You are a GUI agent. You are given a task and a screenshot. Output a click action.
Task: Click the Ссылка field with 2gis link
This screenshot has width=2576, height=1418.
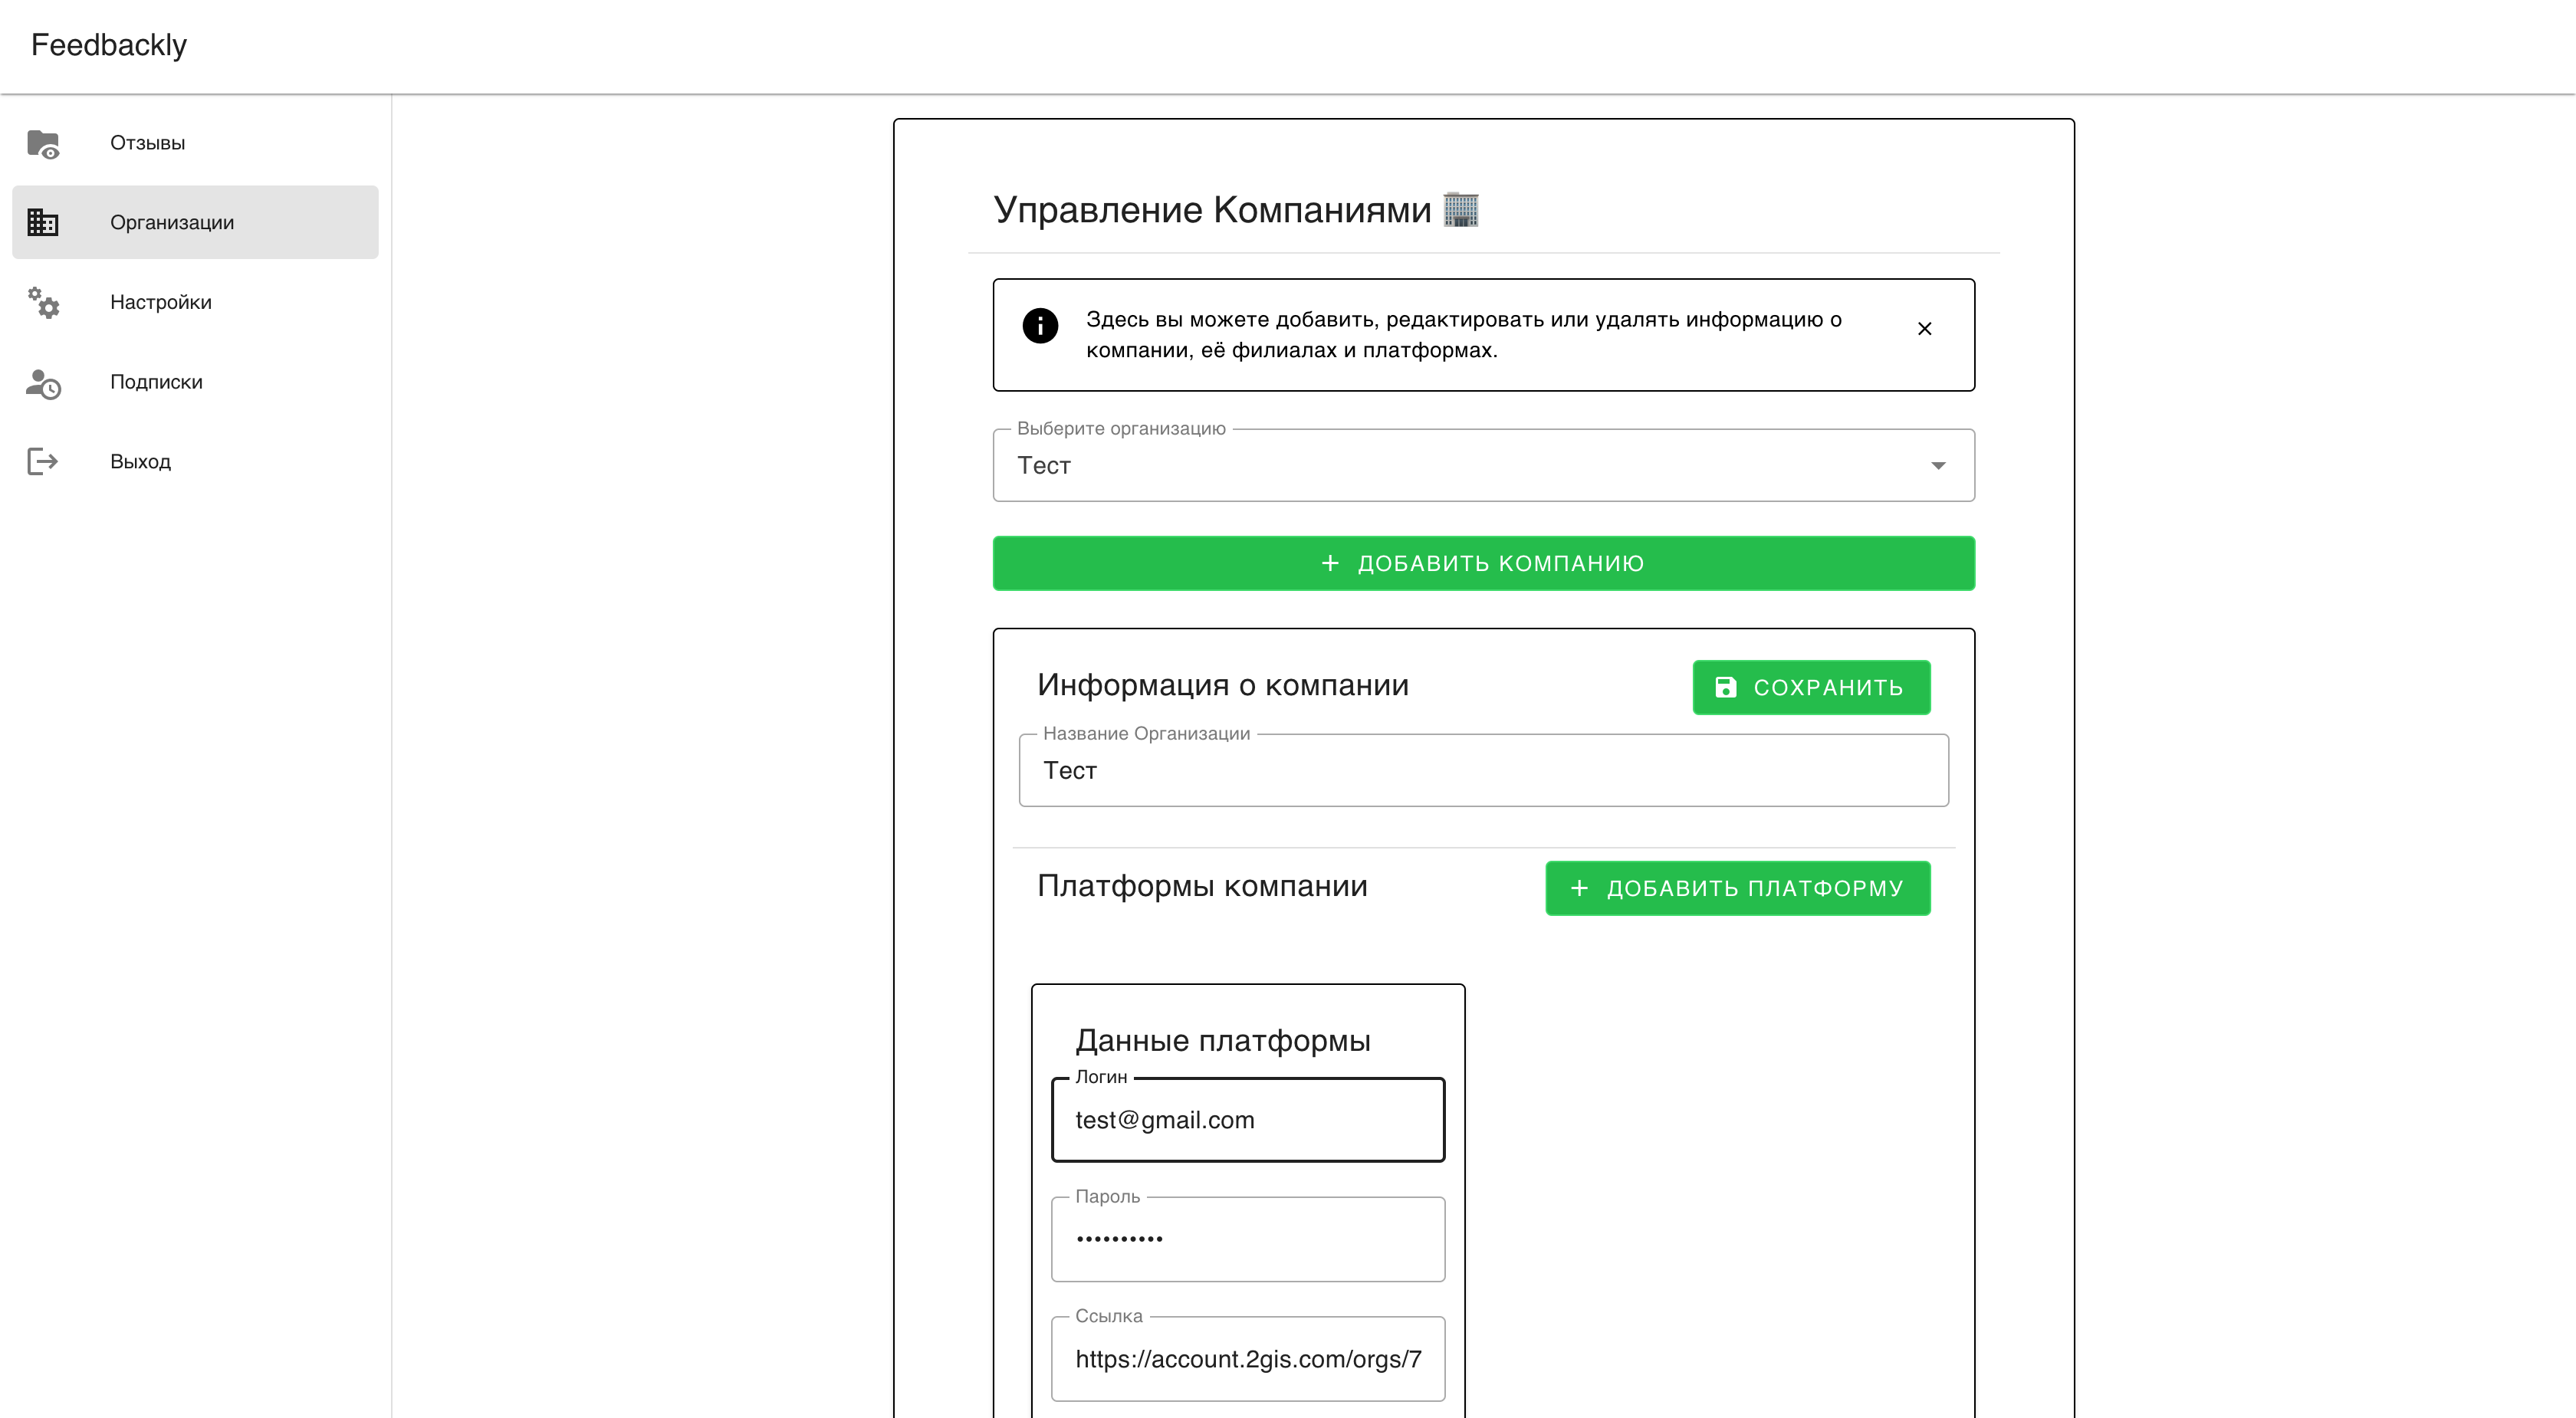(x=1248, y=1359)
